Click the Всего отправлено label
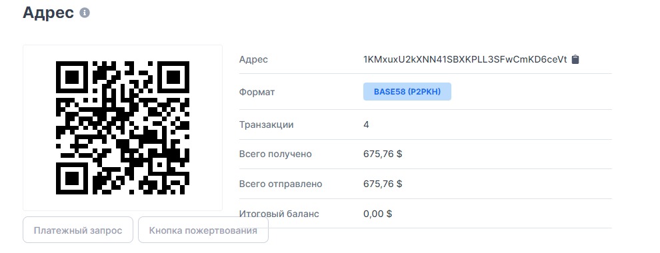This screenshot has height=253, width=660. (x=280, y=184)
